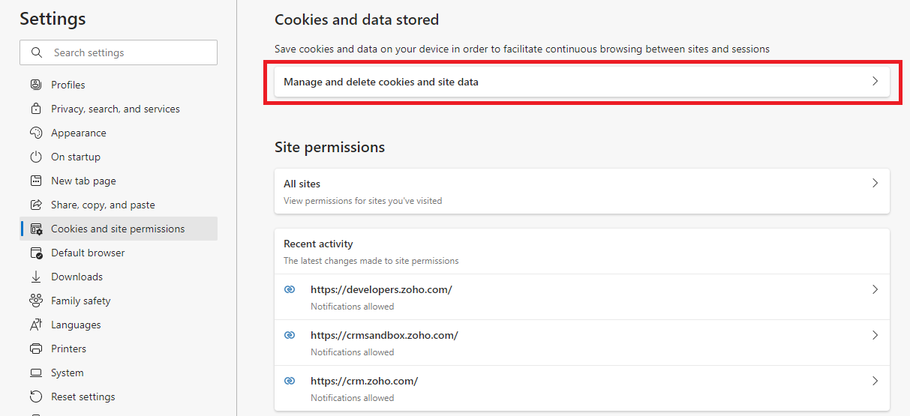Click the Family safety icon
This screenshot has height=416, width=910.
pos(35,301)
